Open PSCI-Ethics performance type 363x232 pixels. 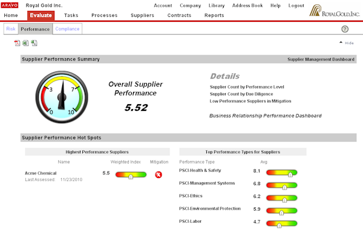(191, 196)
